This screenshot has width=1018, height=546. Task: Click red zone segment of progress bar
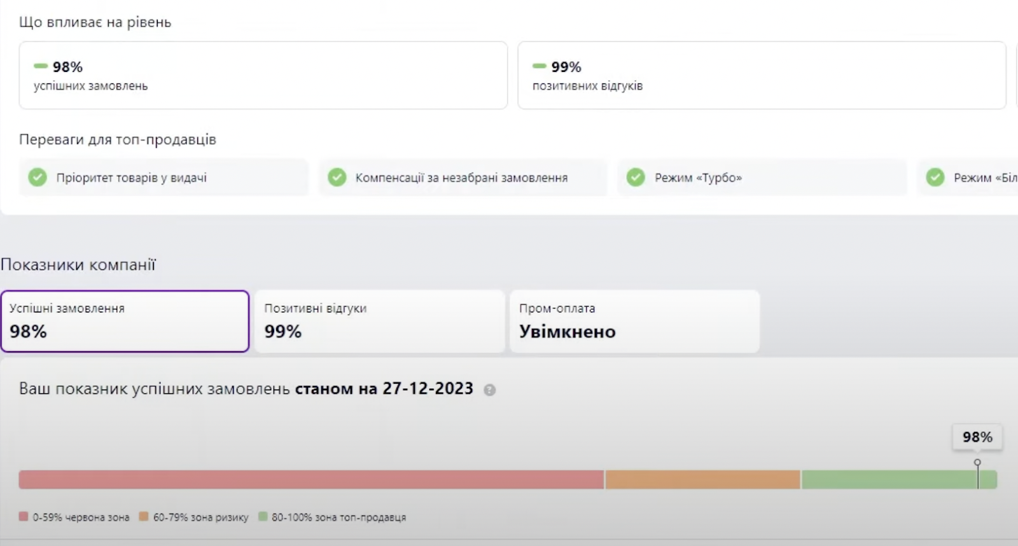tap(311, 480)
